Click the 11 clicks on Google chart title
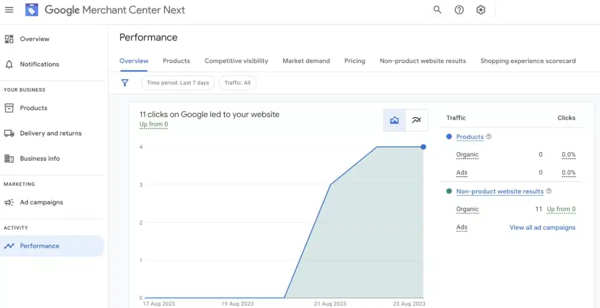 (x=209, y=114)
